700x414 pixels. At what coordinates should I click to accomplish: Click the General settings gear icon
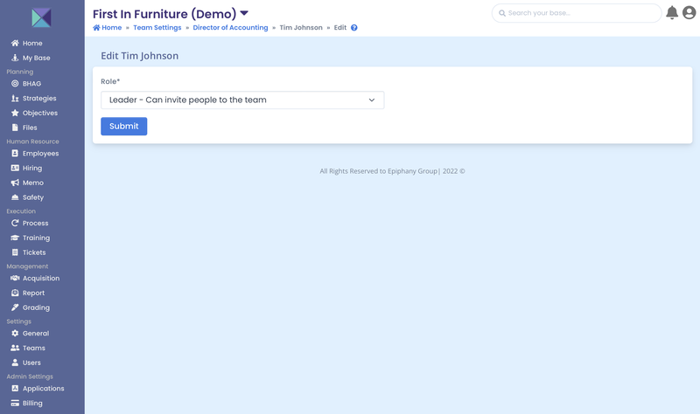(x=15, y=334)
